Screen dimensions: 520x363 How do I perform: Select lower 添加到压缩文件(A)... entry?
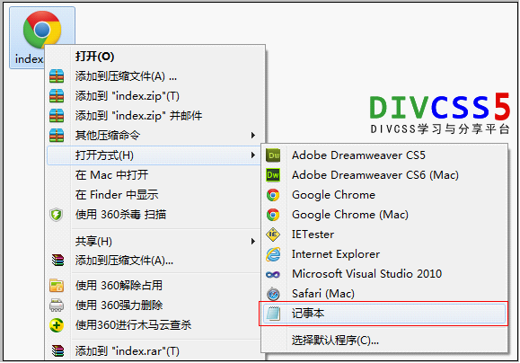(154, 261)
